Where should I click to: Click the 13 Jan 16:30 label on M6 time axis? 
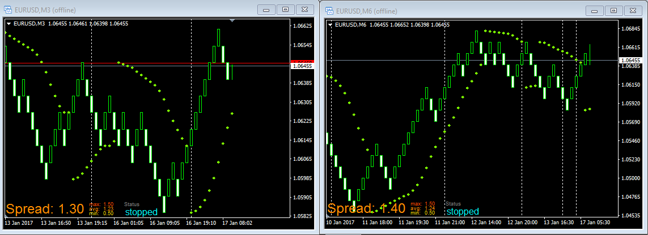click(x=558, y=223)
